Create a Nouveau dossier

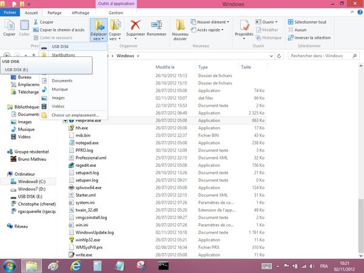(x=180, y=30)
